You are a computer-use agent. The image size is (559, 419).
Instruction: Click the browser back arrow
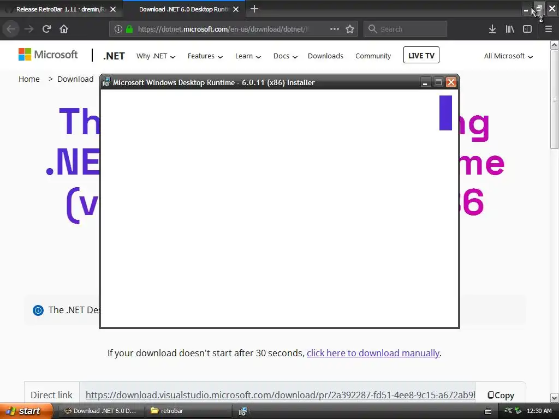[11, 29]
